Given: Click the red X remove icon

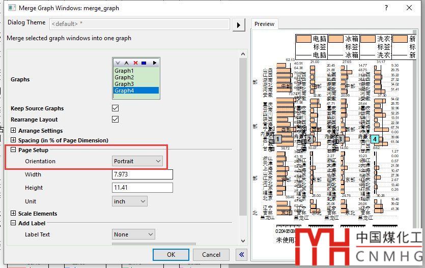Looking at the screenshot, I should point(135,63).
